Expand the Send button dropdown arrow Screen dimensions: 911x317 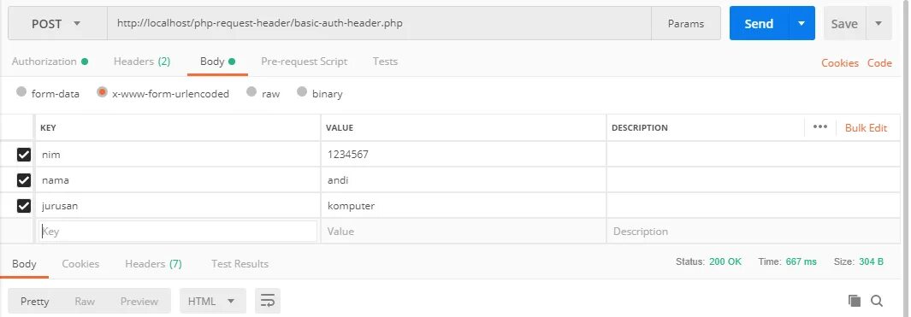pyautogui.click(x=802, y=24)
